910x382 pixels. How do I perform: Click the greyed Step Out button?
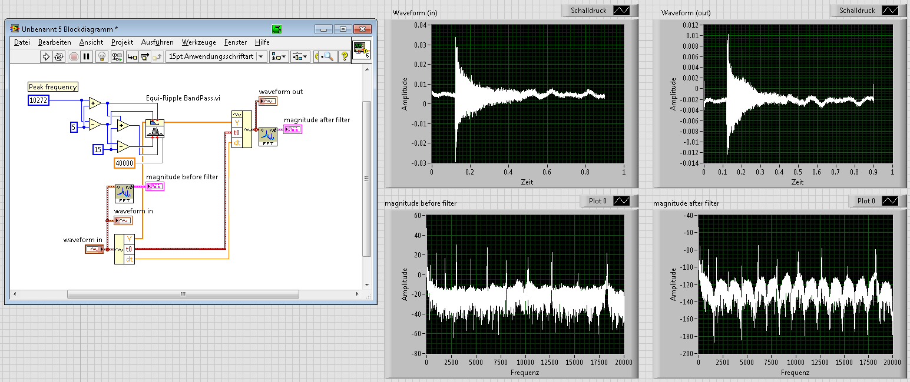tap(157, 56)
